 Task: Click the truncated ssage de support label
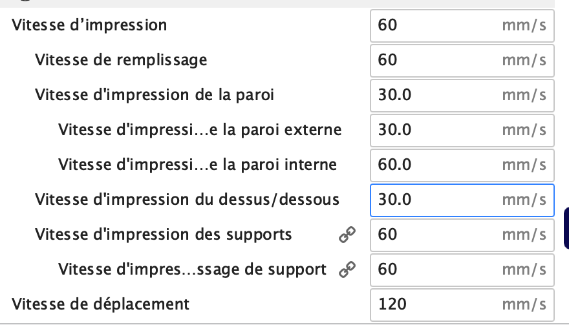click(x=192, y=269)
